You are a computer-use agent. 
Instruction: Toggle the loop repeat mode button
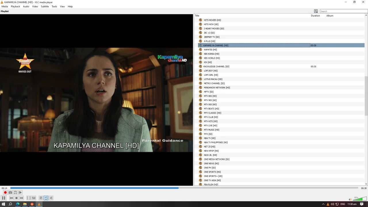coord(46,198)
